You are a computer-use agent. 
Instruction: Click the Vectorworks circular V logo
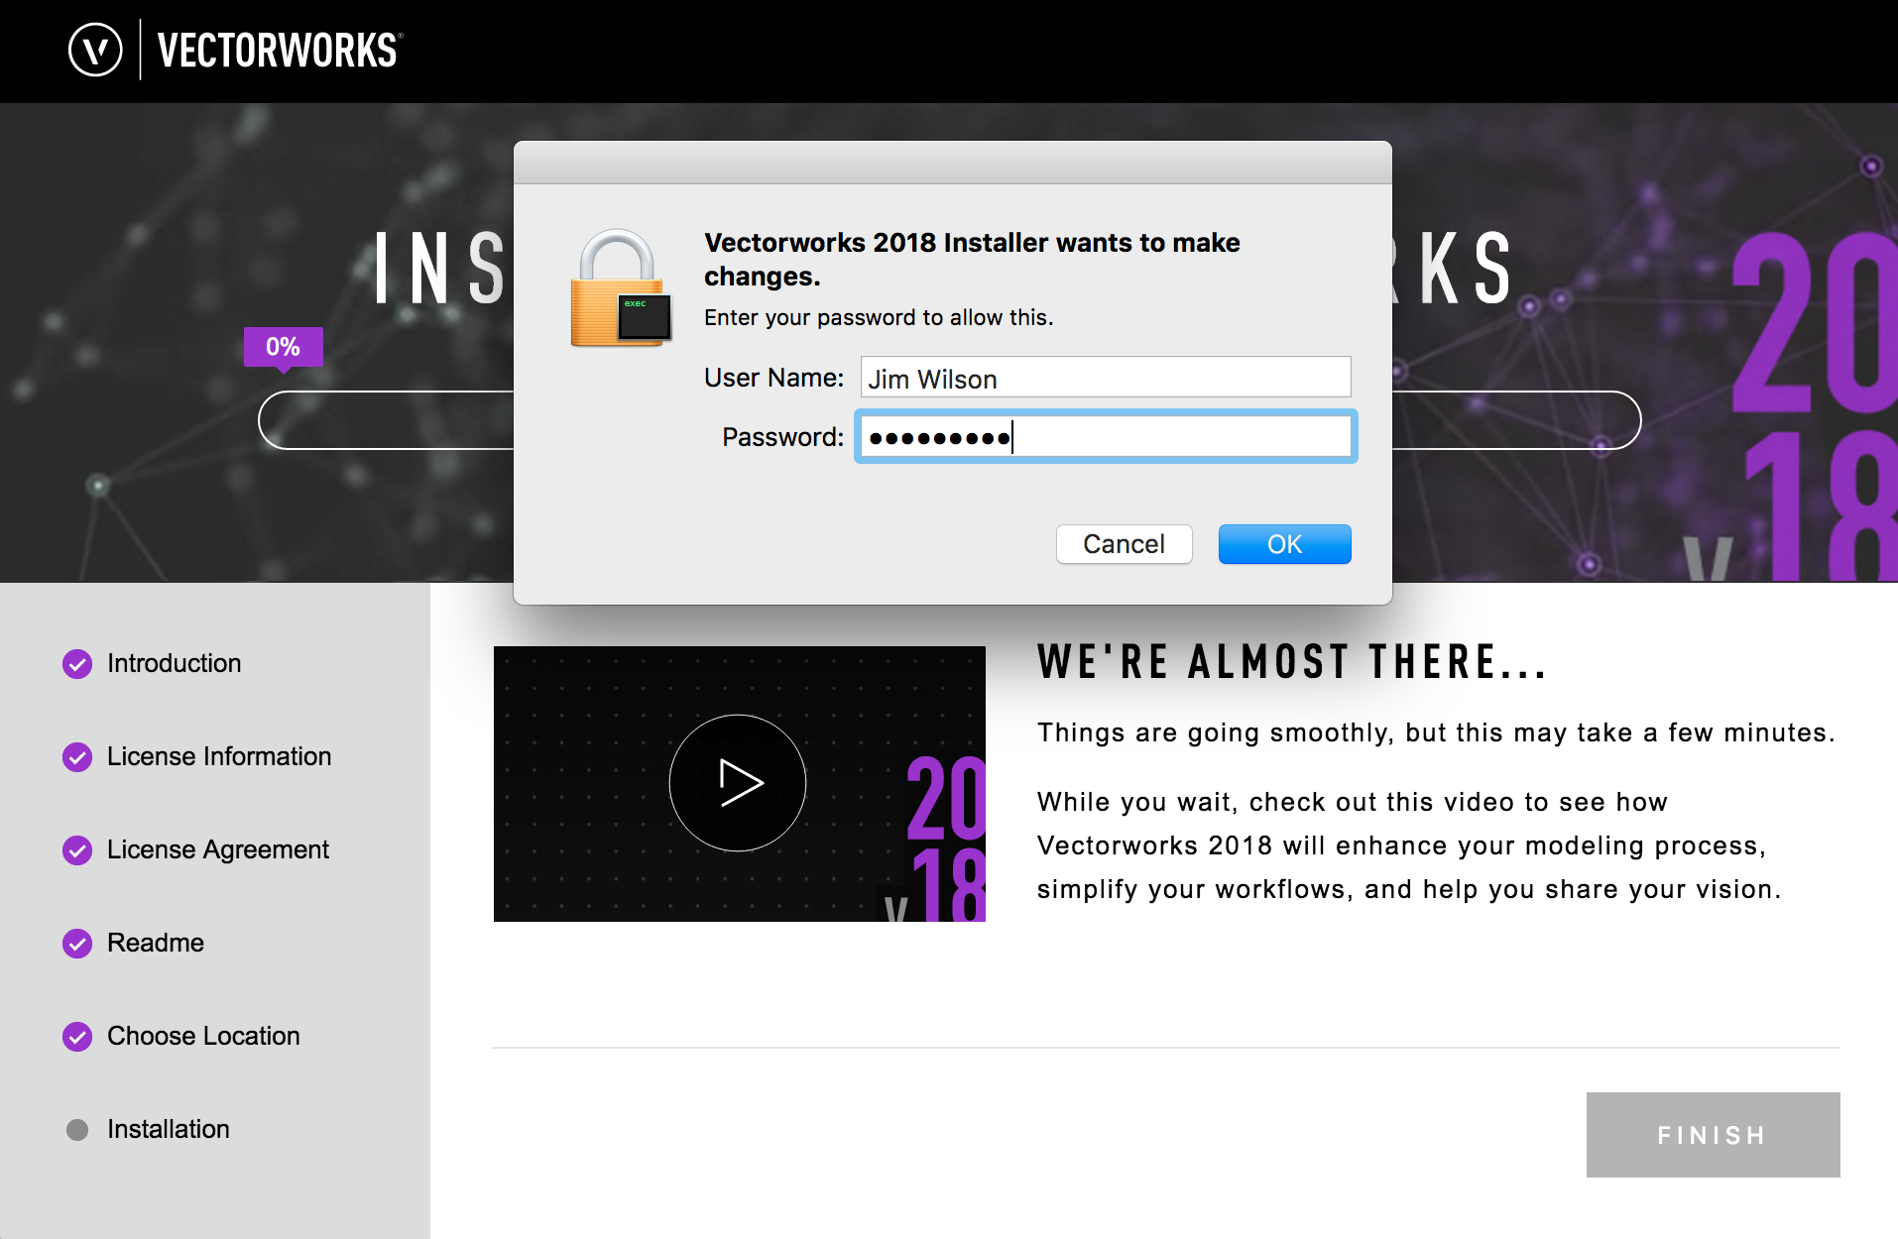click(95, 50)
